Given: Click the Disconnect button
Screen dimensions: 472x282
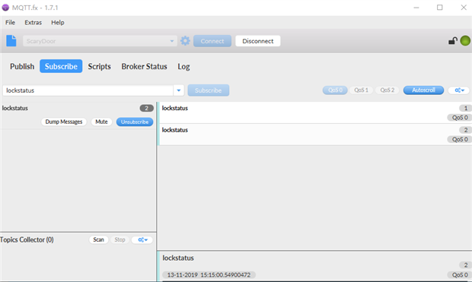Looking at the screenshot, I should [x=258, y=41].
